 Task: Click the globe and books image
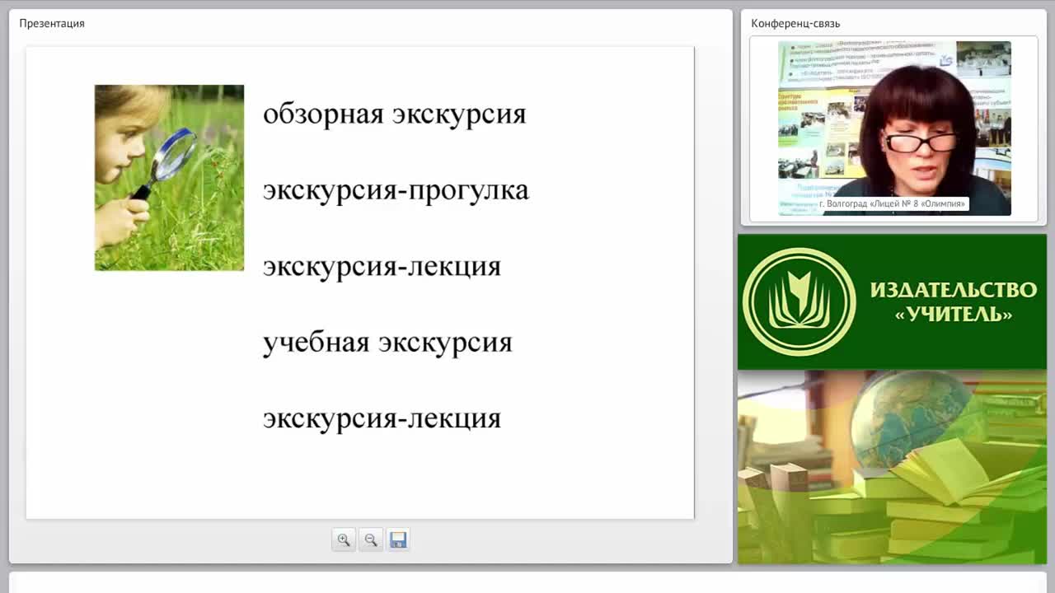click(x=892, y=467)
